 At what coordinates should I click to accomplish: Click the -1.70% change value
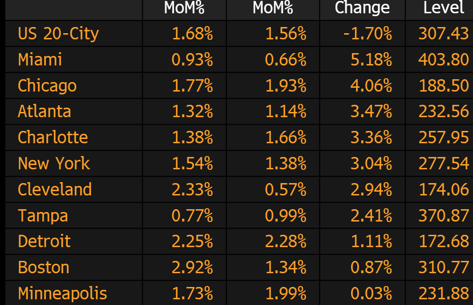click(x=368, y=34)
